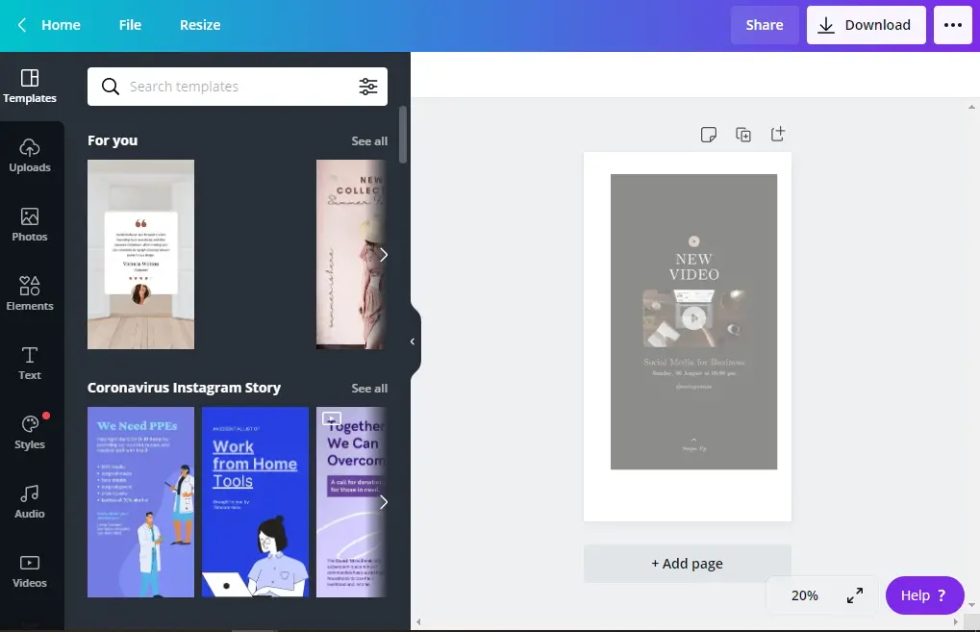The width and height of the screenshot is (980, 632).
Task: Open the three-dot more options menu
Action: pyautogui.click(x=952, y=25)
